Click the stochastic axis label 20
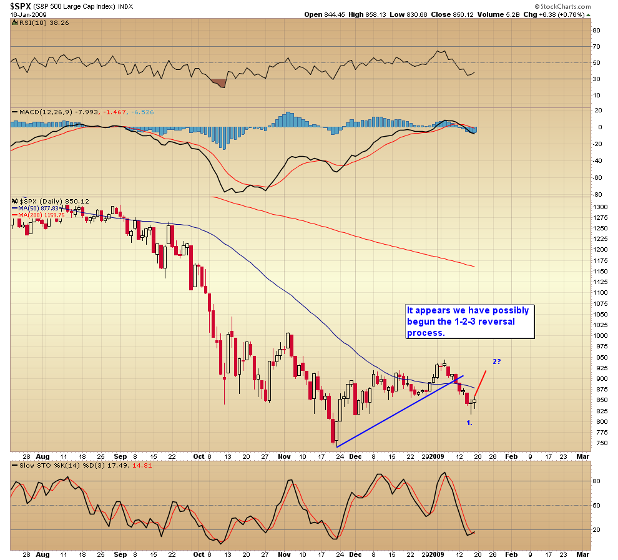Viewport: 618px width, 560px height. (x=597, y=529)
